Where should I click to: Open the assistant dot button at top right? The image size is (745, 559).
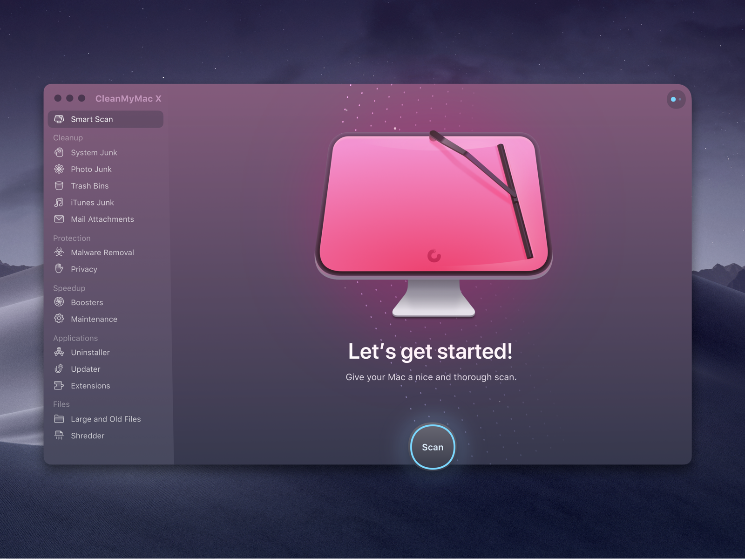coord(676,99)
